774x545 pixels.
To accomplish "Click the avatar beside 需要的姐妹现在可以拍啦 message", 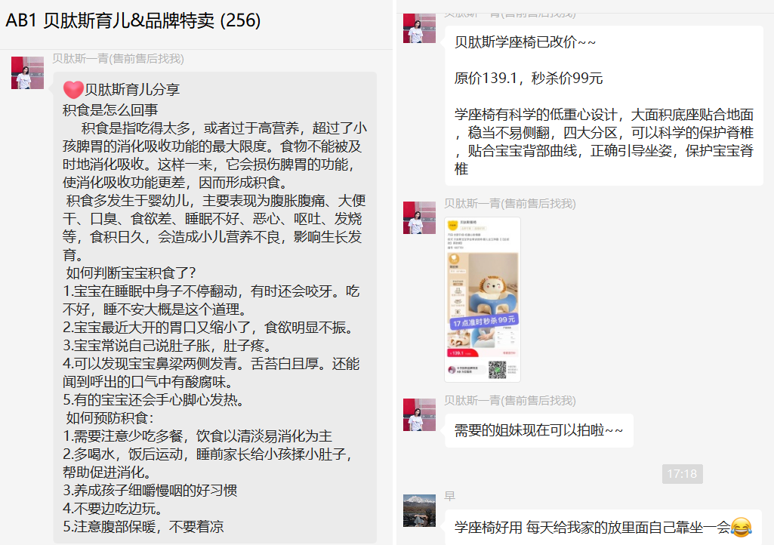I will coord(419,414).
